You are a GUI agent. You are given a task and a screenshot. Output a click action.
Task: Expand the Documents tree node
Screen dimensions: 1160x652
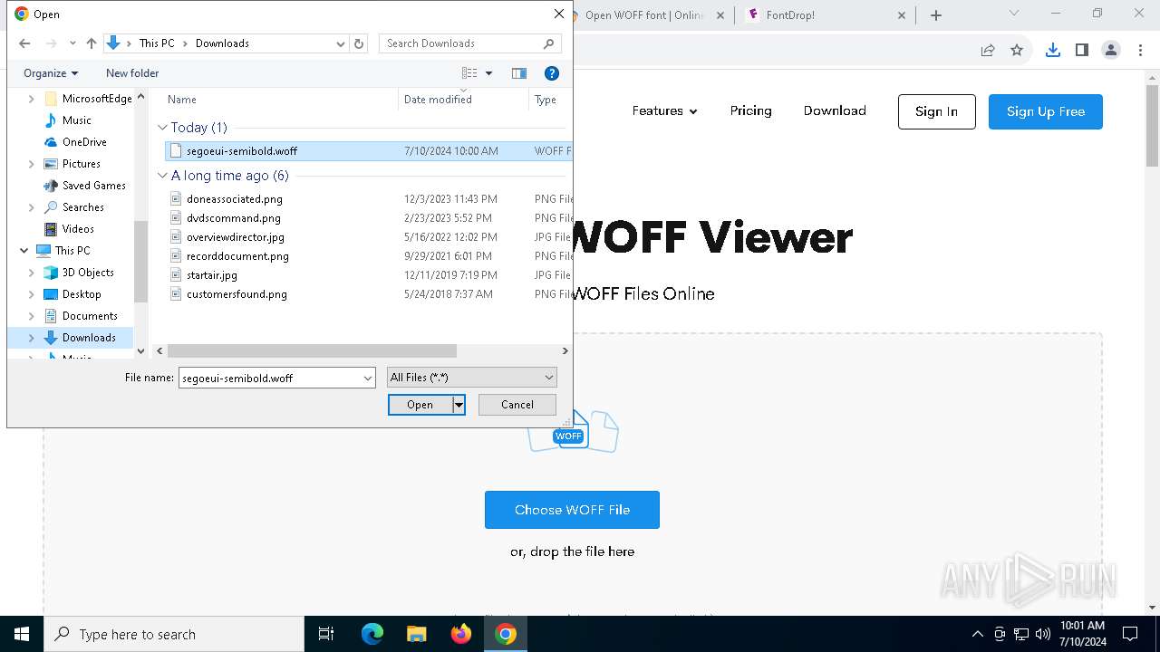(32, 316)
